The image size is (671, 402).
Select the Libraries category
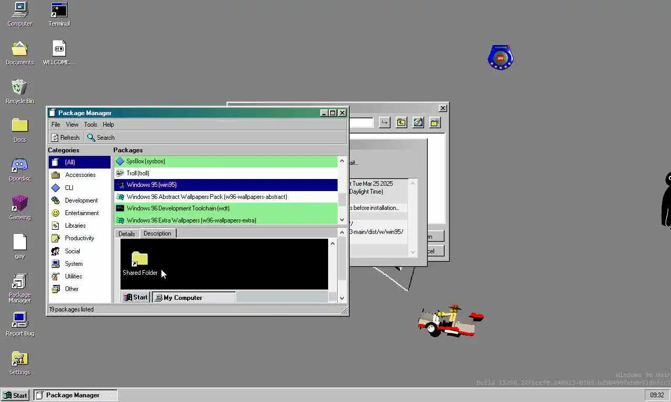point(80,226)
